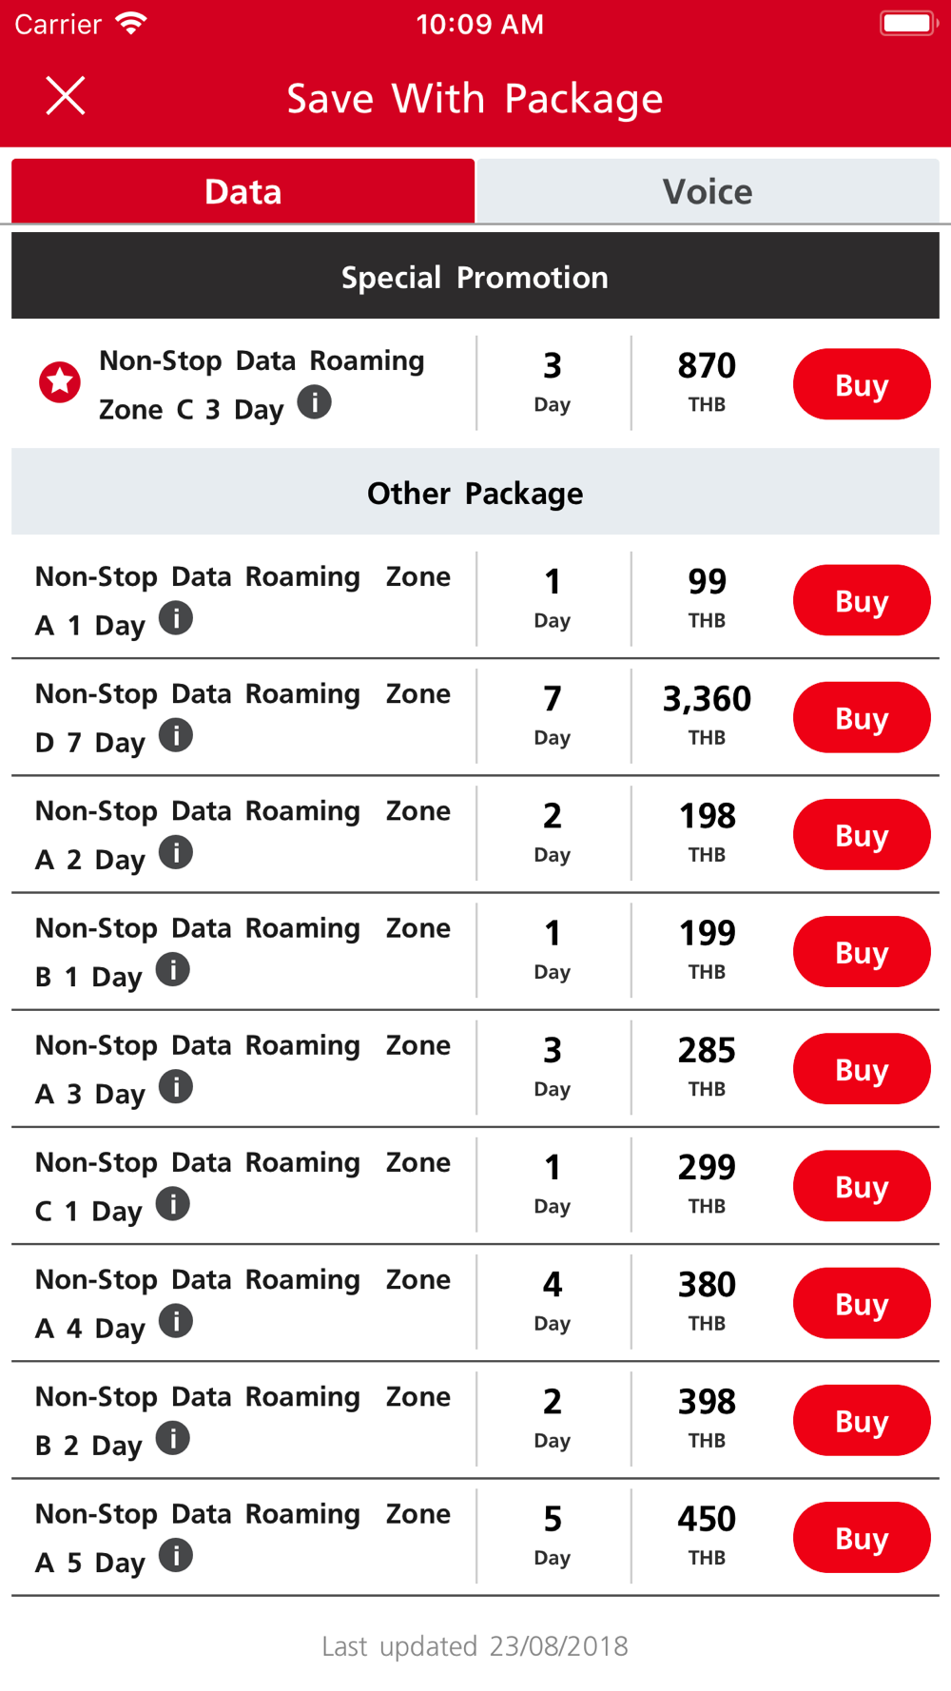Buy the 99 THB Zone A package

pyautogui.click(x=861, y=600)
